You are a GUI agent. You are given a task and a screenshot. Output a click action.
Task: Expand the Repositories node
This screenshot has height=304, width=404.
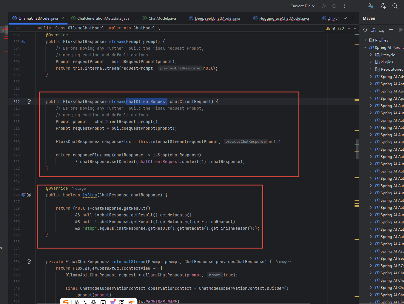[371, 69]
